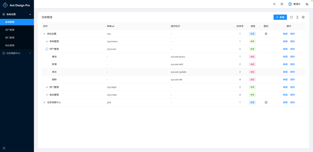Toggle the 用户管理 tree row expander
Screen dimensions: 313x152
pos(47,49)
